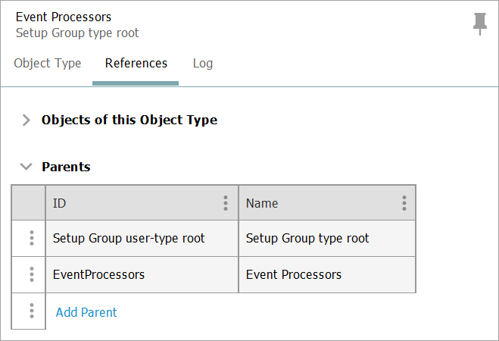Select the Setup Group user-type root ID cell

[129, 238]
